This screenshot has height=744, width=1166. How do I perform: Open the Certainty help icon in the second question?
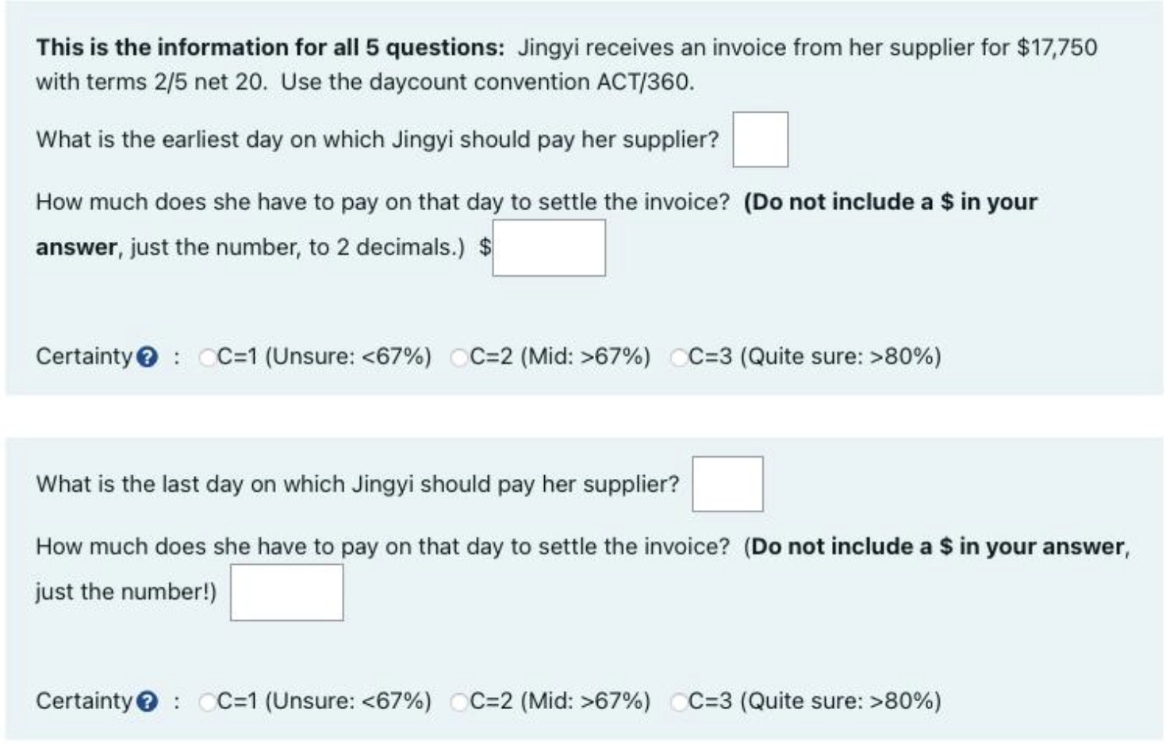click(x=147, y=701)
